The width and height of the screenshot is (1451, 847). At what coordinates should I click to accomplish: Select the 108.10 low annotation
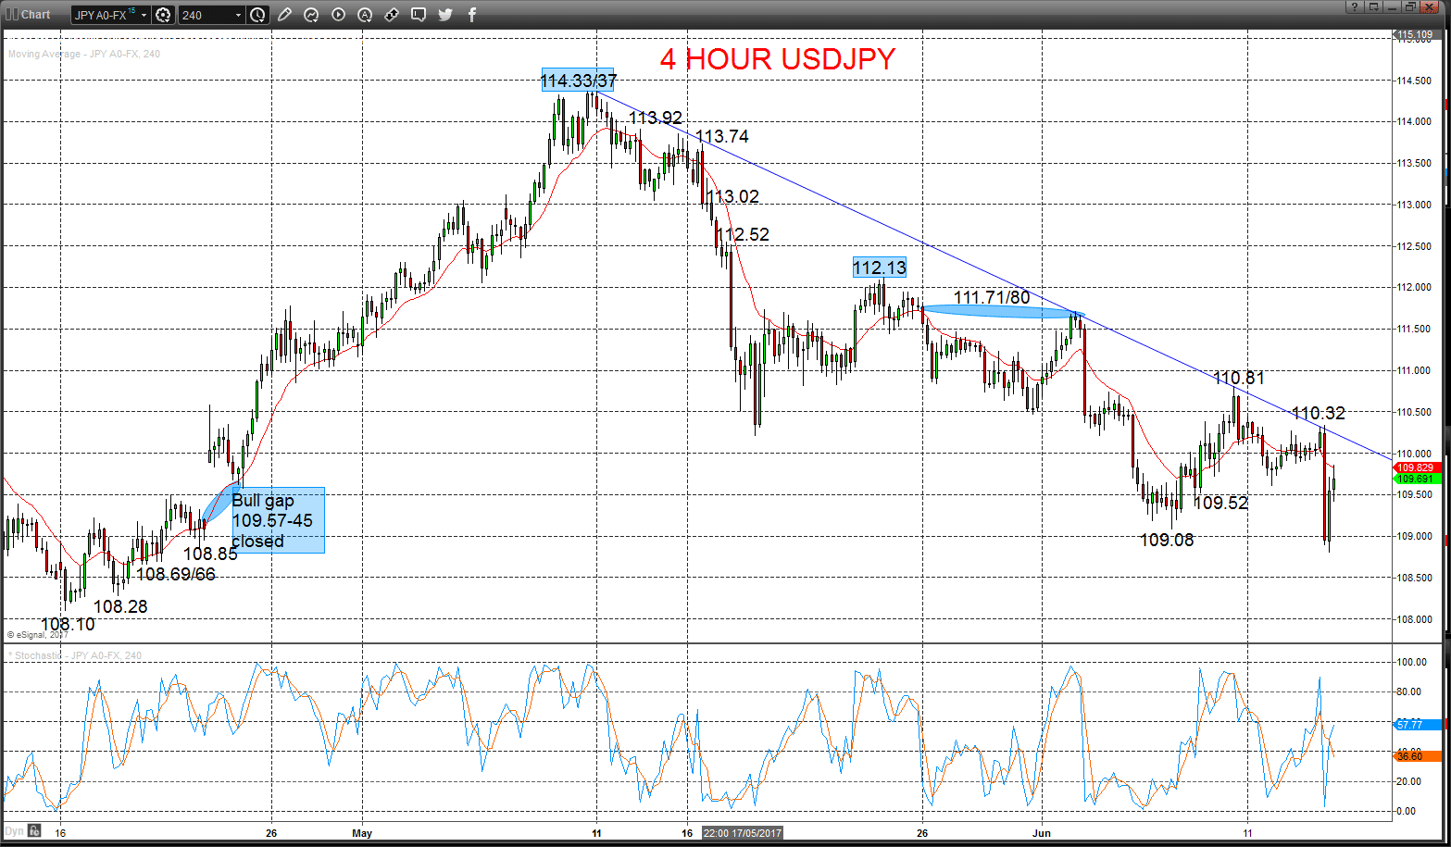click(x=68, y=625)
